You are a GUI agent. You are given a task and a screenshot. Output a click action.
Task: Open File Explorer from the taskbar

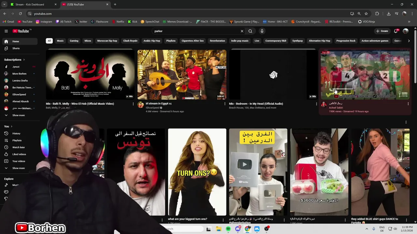219,229
